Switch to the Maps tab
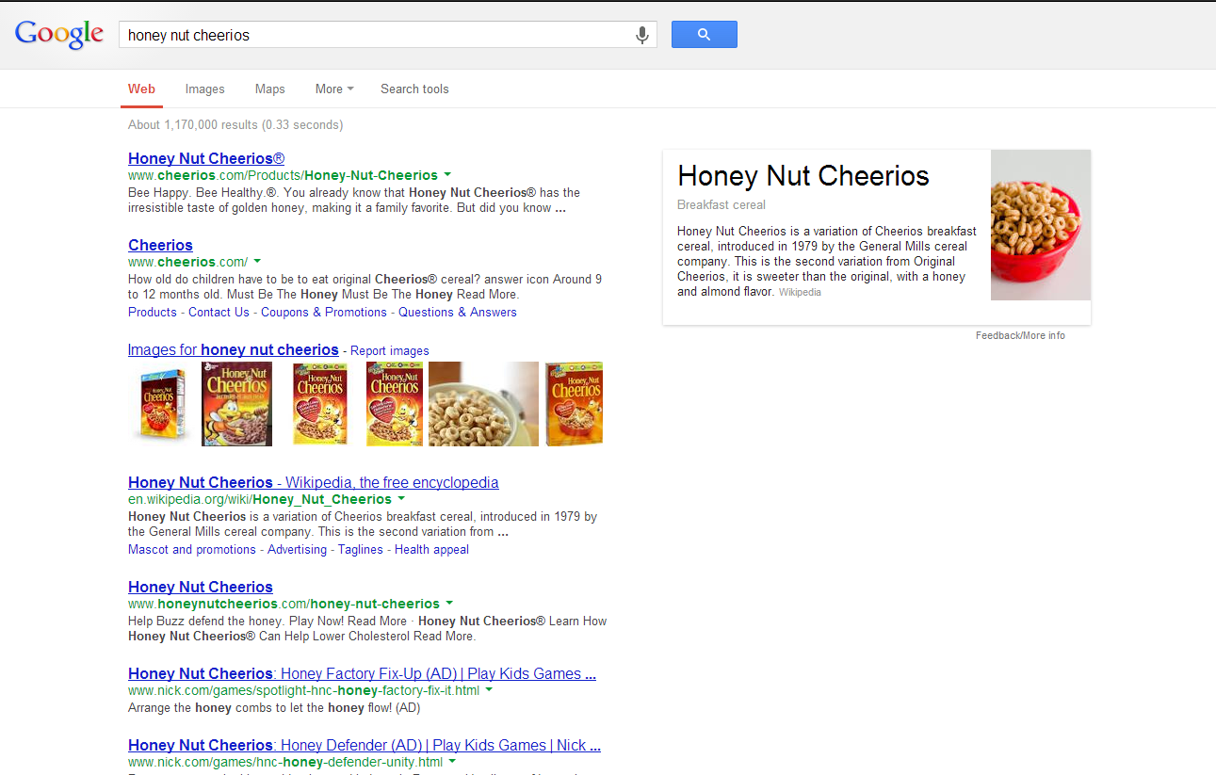1216x775 pixels. pos(269,89)
